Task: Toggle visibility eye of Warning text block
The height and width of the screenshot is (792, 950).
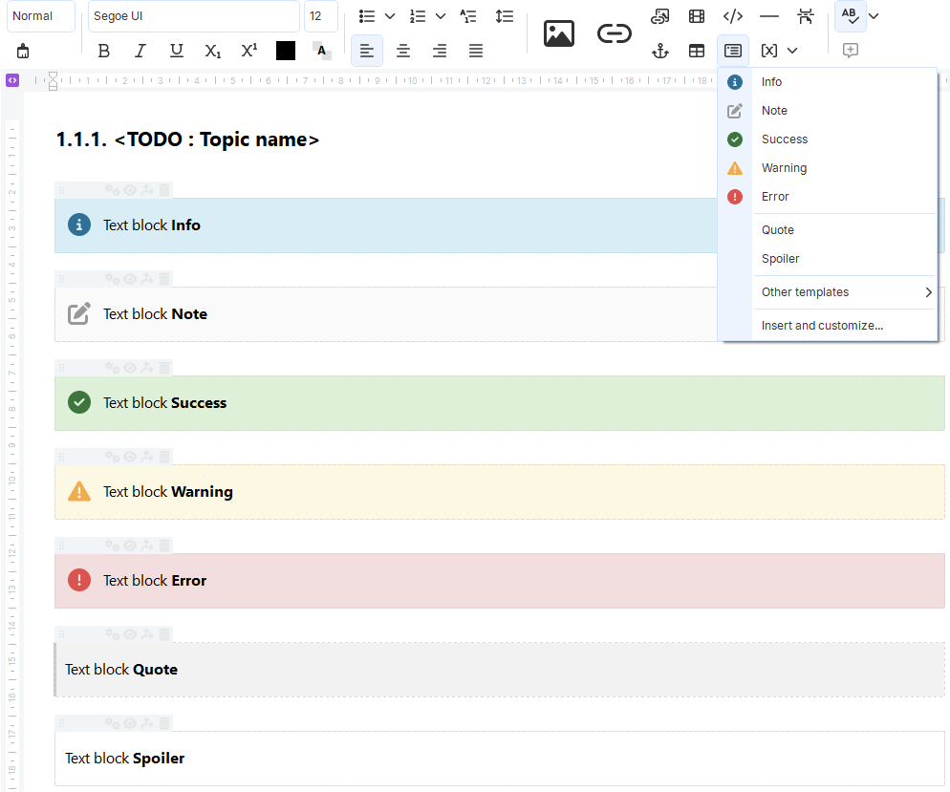Action: 130,457
